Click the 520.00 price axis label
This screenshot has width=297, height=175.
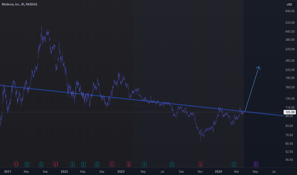pos(290,23)
